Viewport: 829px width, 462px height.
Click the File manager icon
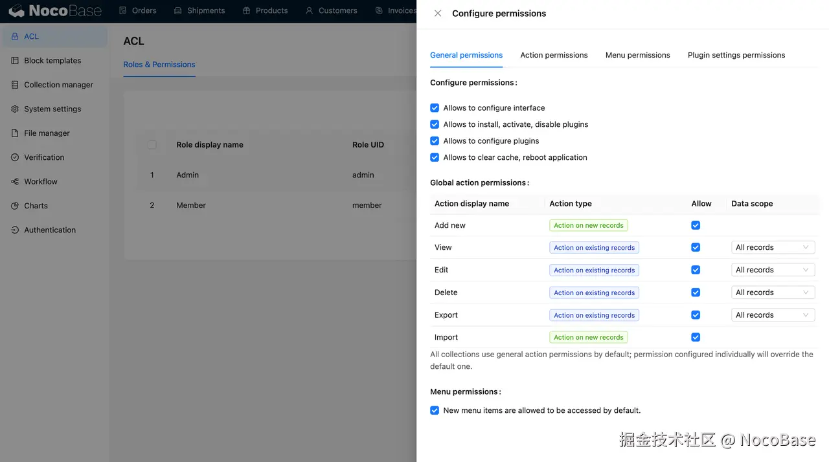pos(15,133)
